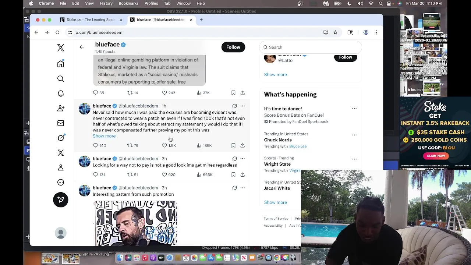
Task: Go back with profile back arrow
Action: [82, 47]
